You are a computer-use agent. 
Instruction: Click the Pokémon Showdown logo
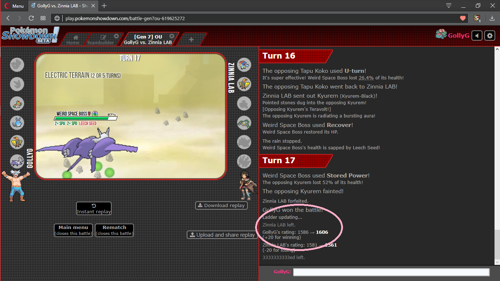pyautogui.click(x=30, y=35)
